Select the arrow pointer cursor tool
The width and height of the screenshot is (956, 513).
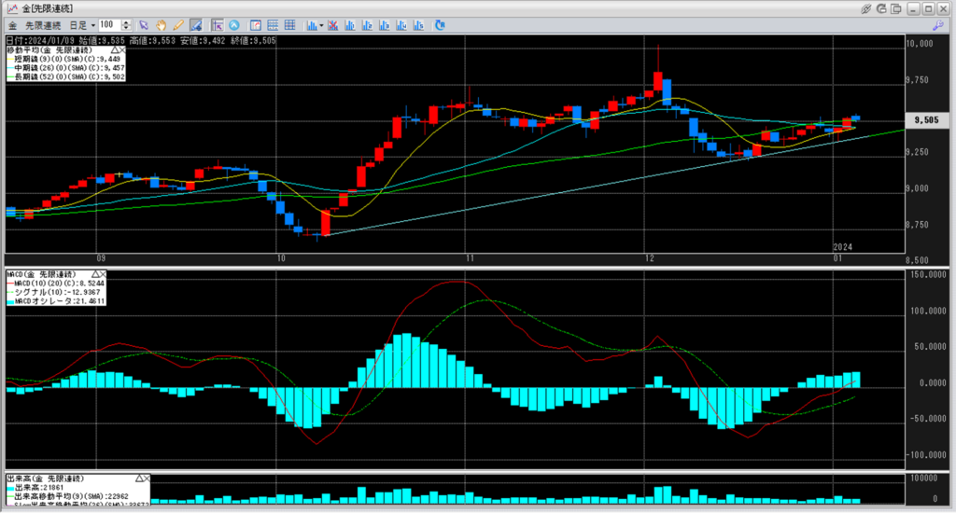(x=144, y=23)
